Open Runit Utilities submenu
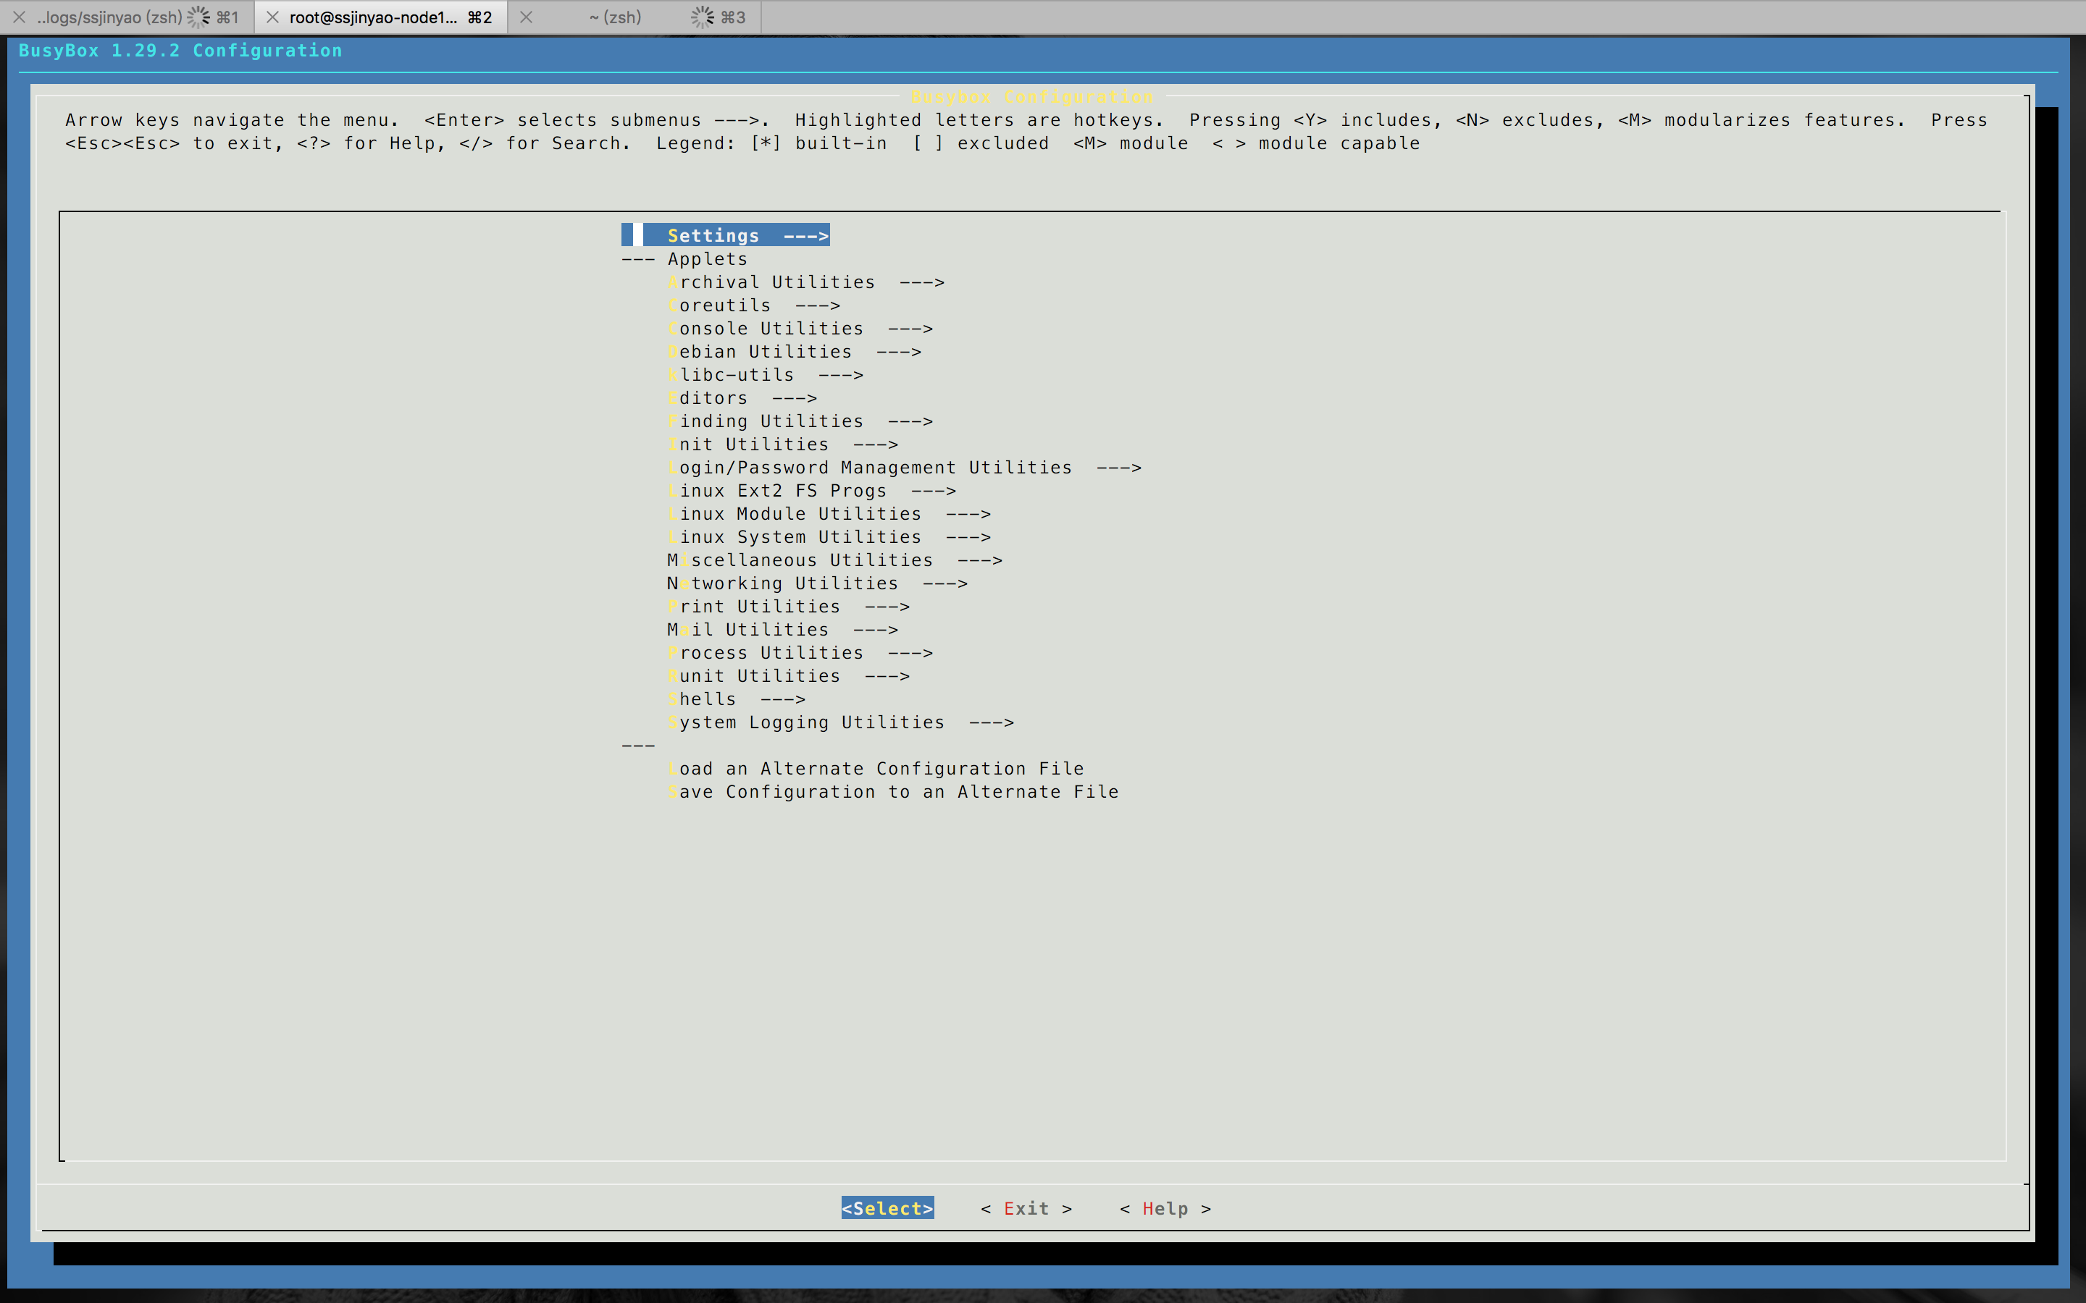This screenshot has width=2086, height=1303. coord(789,677)
